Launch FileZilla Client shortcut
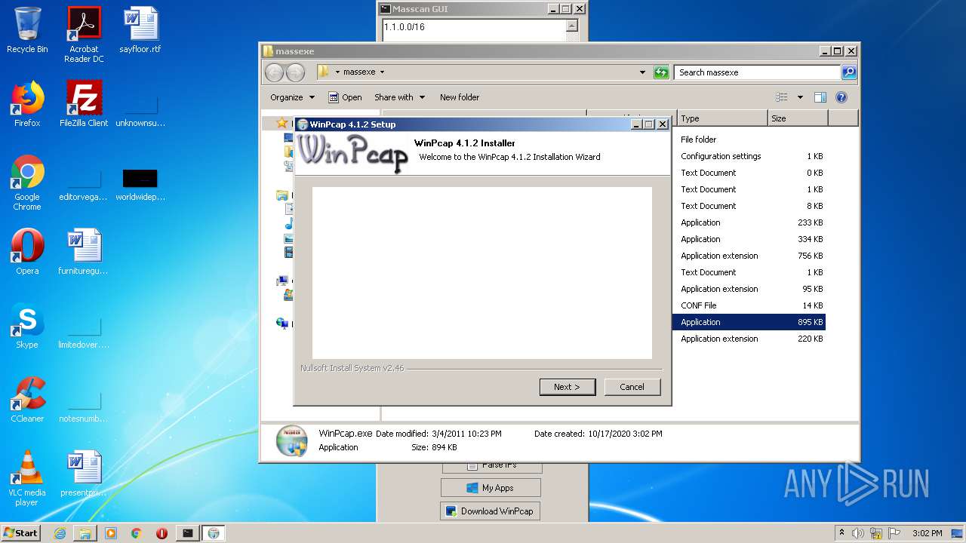 [x=84, y=104]
